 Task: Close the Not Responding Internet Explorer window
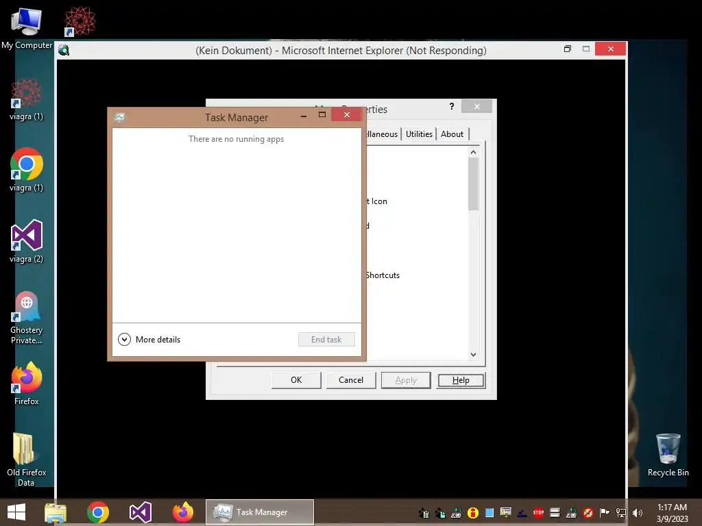pos(610,49)
